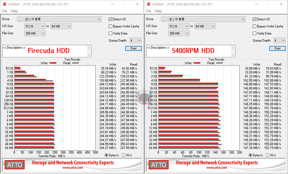Enable Verify Data in right window

(254, 33)
